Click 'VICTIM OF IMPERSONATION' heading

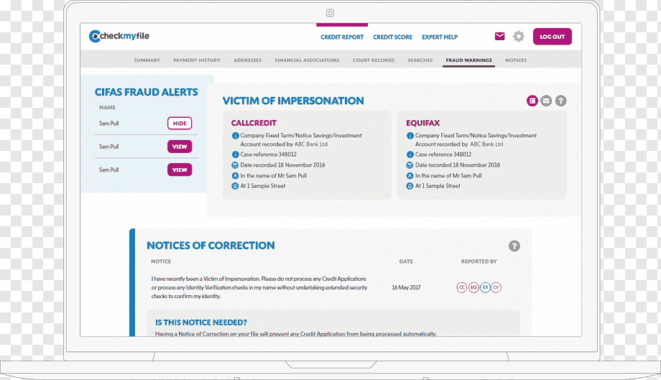point(293,101)
